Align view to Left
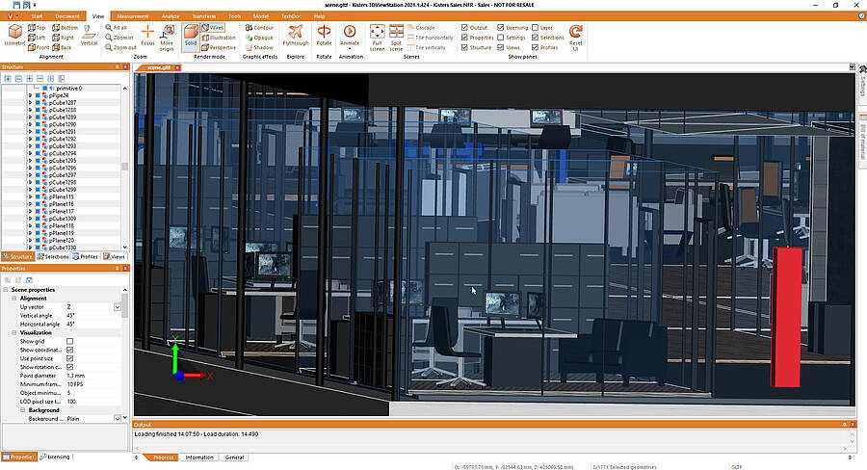Image resolution: width=867 pixels, height=470 pixels. click(x=37, y=38)
